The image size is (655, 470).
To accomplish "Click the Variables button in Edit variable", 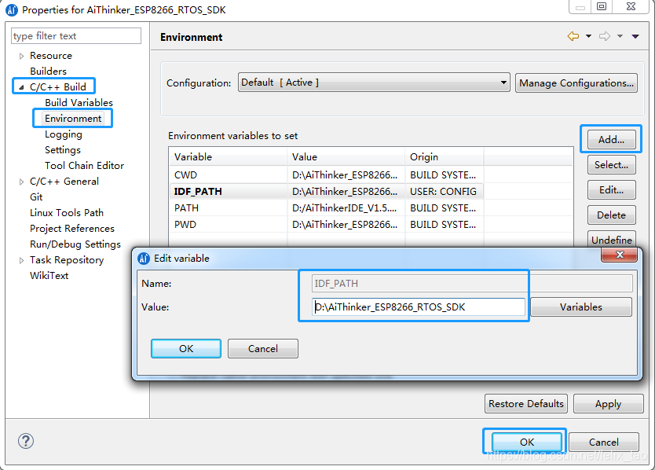I will (x=580, y=307).
